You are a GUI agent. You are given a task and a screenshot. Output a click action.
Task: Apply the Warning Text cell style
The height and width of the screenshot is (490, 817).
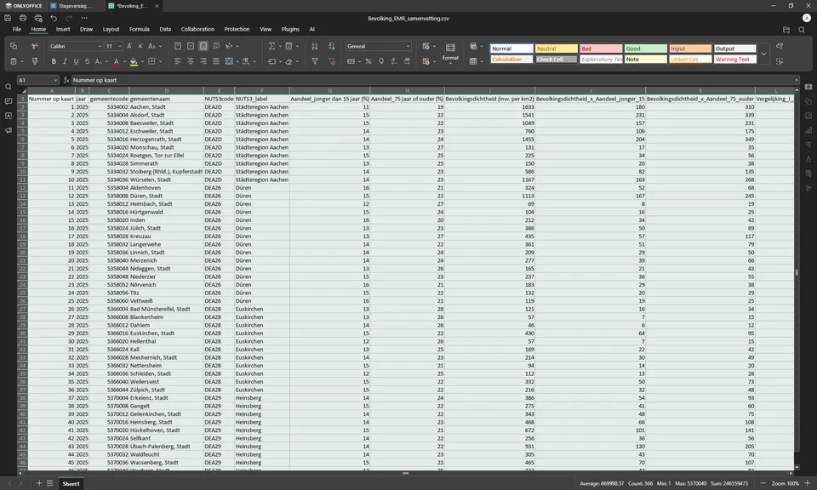point(734,60)
